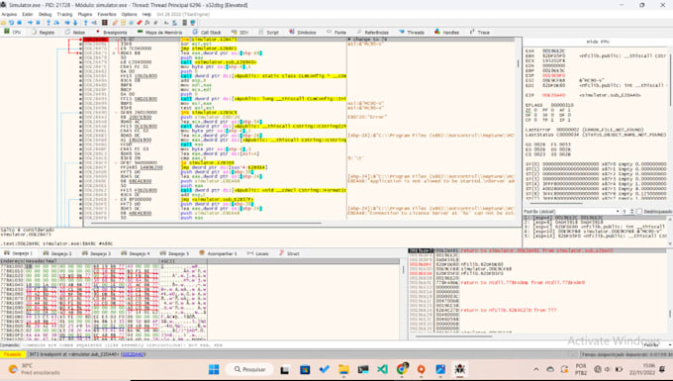Click the Run arrow toolbar icon
673x381 pixels.
click(30, 23)
